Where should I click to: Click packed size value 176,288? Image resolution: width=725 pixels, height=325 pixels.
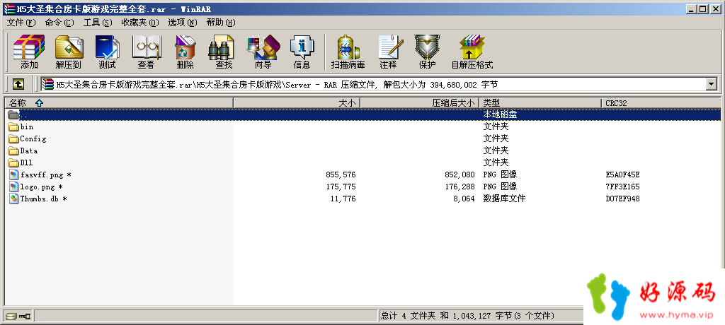click(x=459, y=187)
